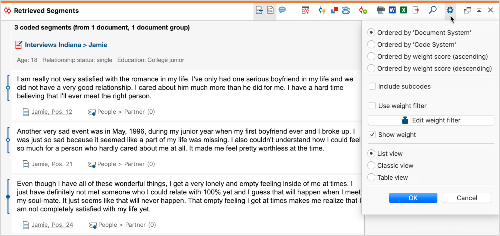Click the code with new code icon
The width and height of the screenshot is (500, 236).
coord(363,10)
